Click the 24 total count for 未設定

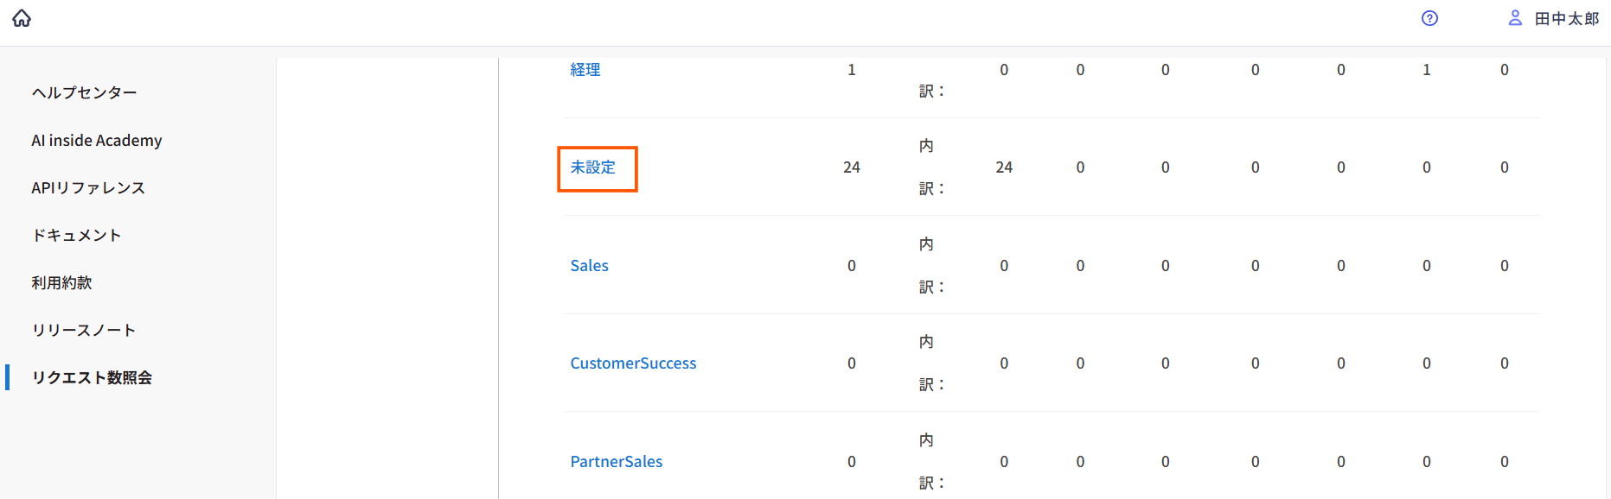(x=852, y=167)
